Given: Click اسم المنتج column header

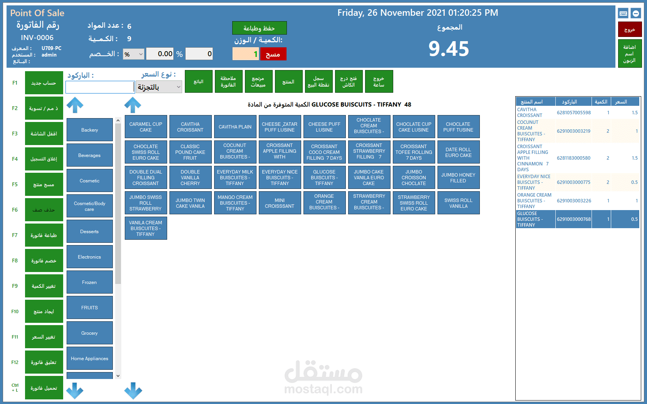Looking at the screenshot, I should 536,102.
